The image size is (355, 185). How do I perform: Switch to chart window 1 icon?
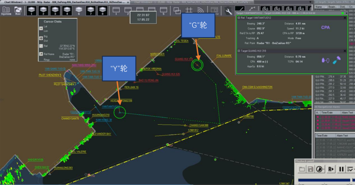point(116,10)
